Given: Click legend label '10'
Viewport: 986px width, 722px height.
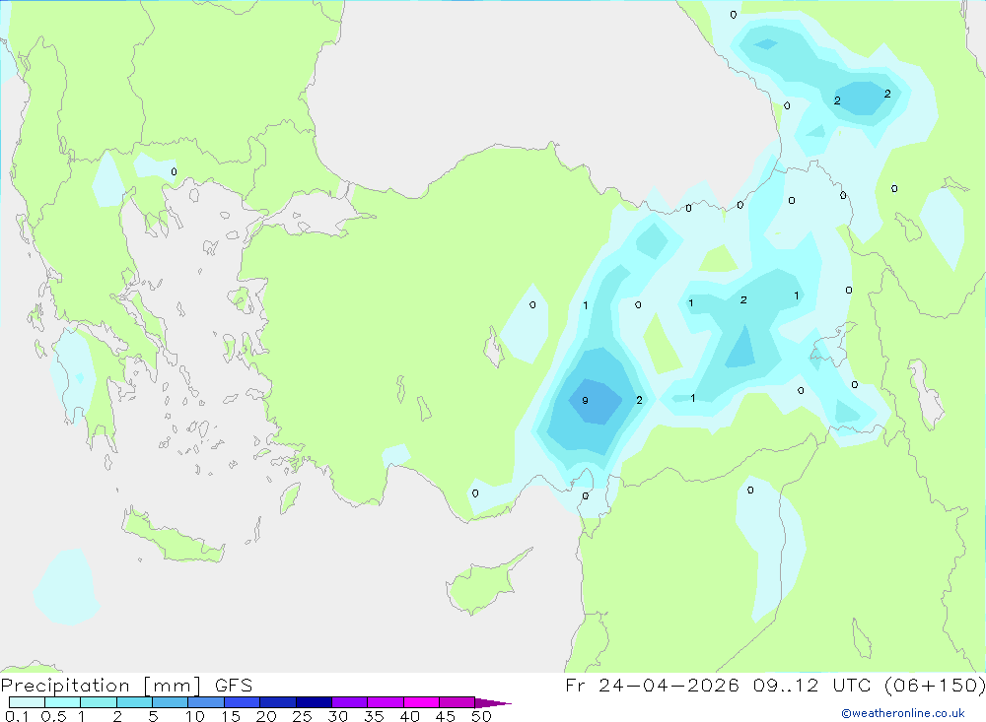Looking at the screenshot, I should click(x=195, y=716).
